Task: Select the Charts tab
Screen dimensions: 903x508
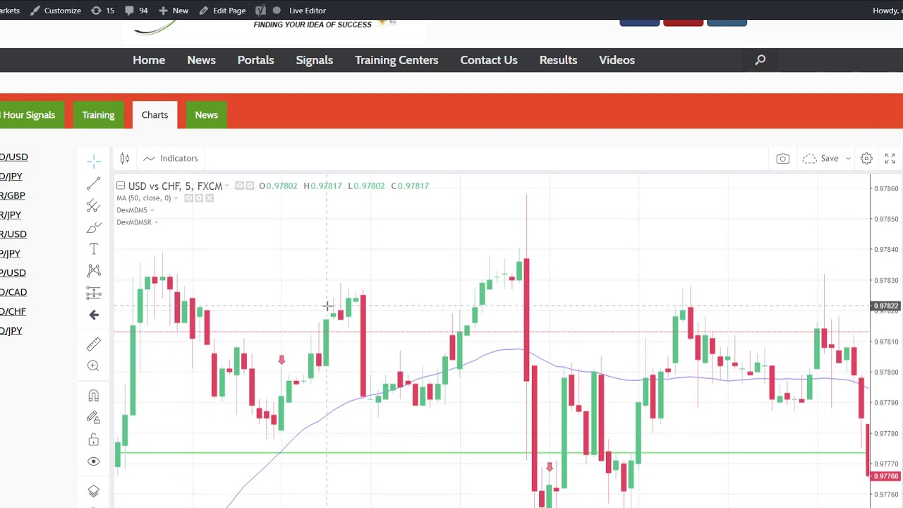Action: pos(154,115)
